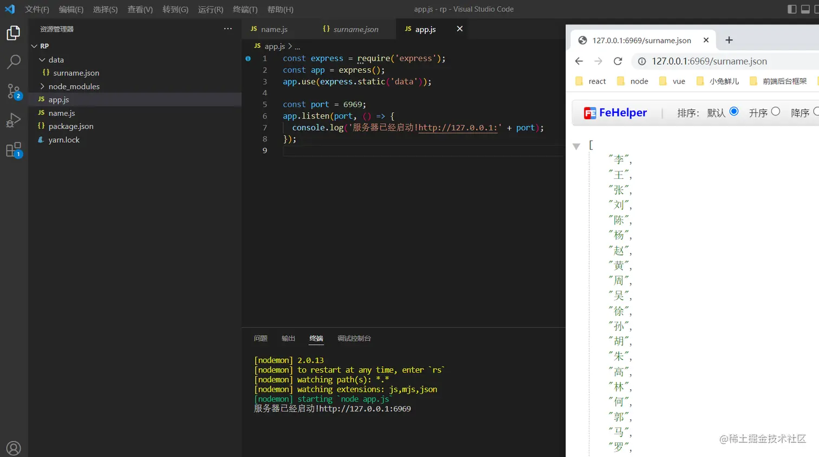Click the site info icon in address bar
The height and width of the screenshot is (457, 819).
pyautogui.click(x=642, y=61)
